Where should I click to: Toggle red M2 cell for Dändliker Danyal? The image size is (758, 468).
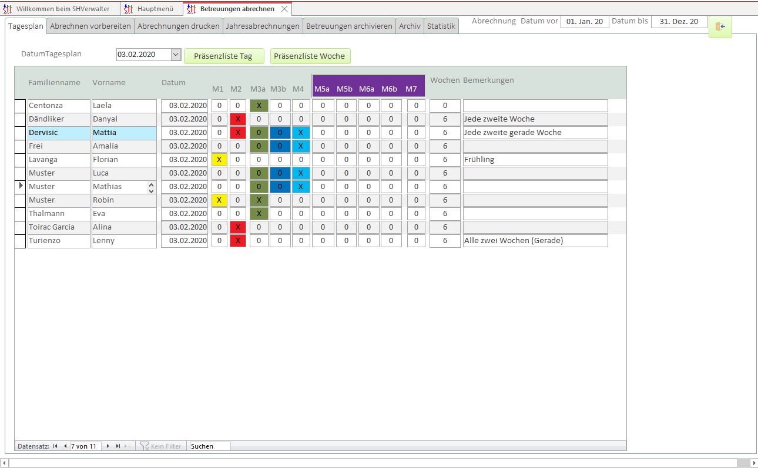(237, 119)
